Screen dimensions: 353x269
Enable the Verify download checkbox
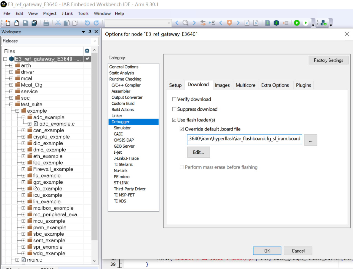(174, 99)
